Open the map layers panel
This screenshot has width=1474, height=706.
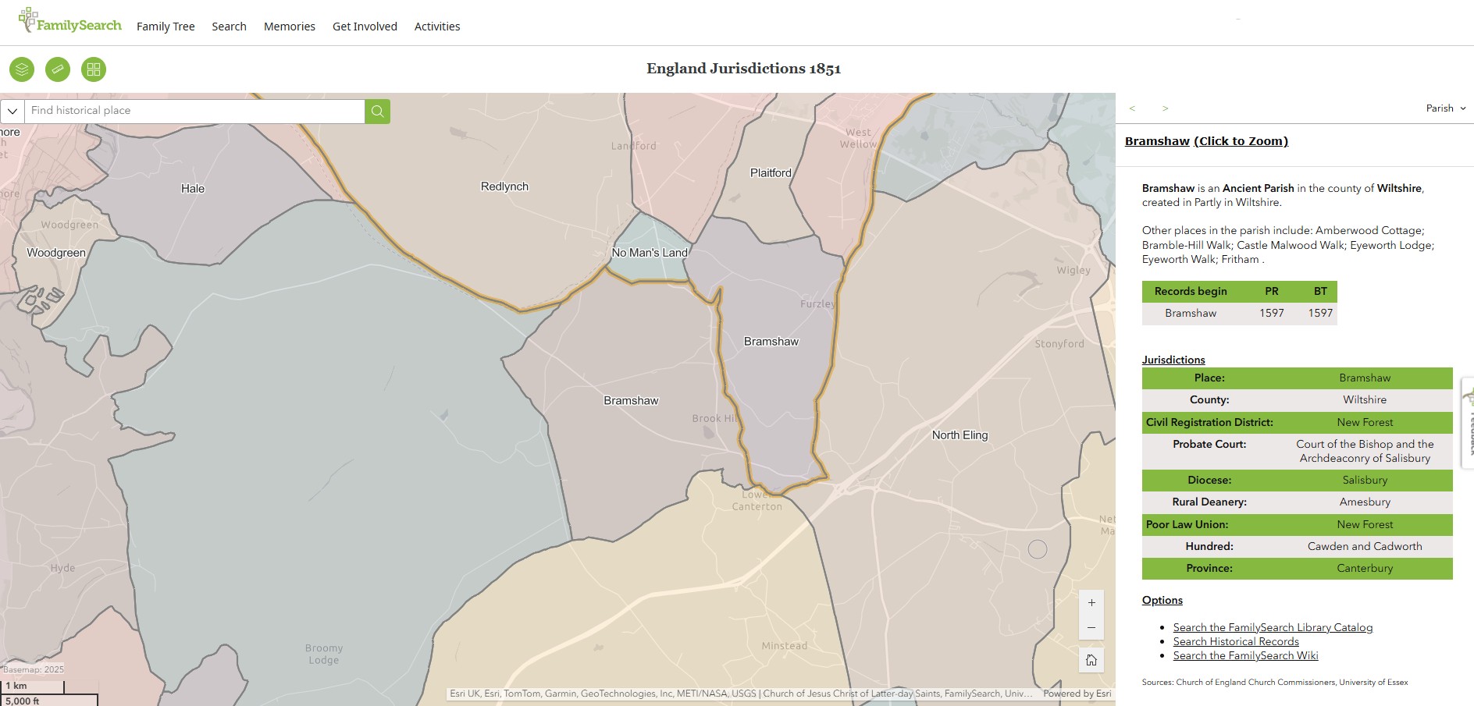click(22, 69)
